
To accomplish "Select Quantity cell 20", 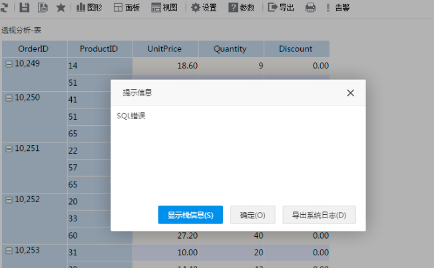I will tap(231, 253).
